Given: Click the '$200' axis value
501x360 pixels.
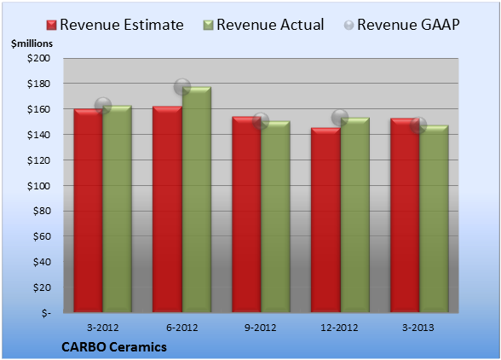Looking at the screenshot, I should 38,58.
